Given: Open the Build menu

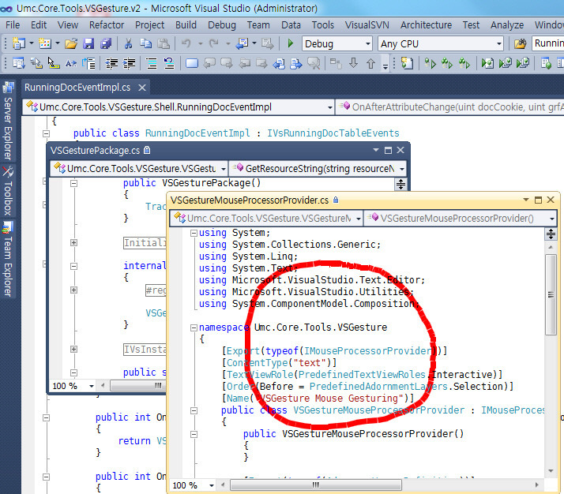Looking at the screenshot, I should click(186, 24).
